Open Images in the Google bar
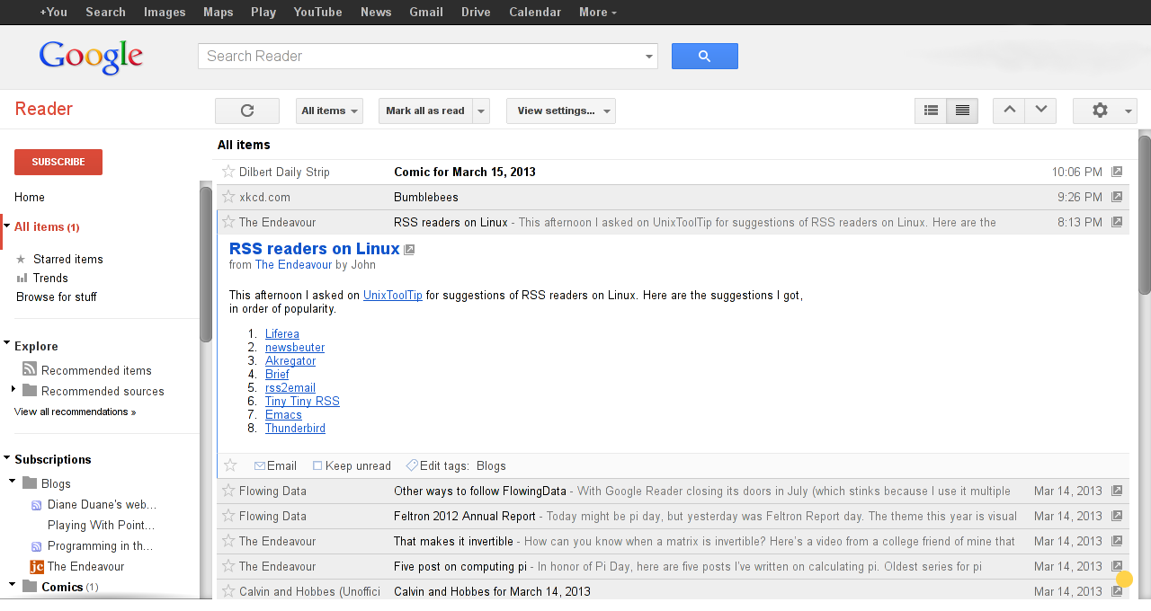This screenshot has height=611, width=1151. tap(165, 12)
